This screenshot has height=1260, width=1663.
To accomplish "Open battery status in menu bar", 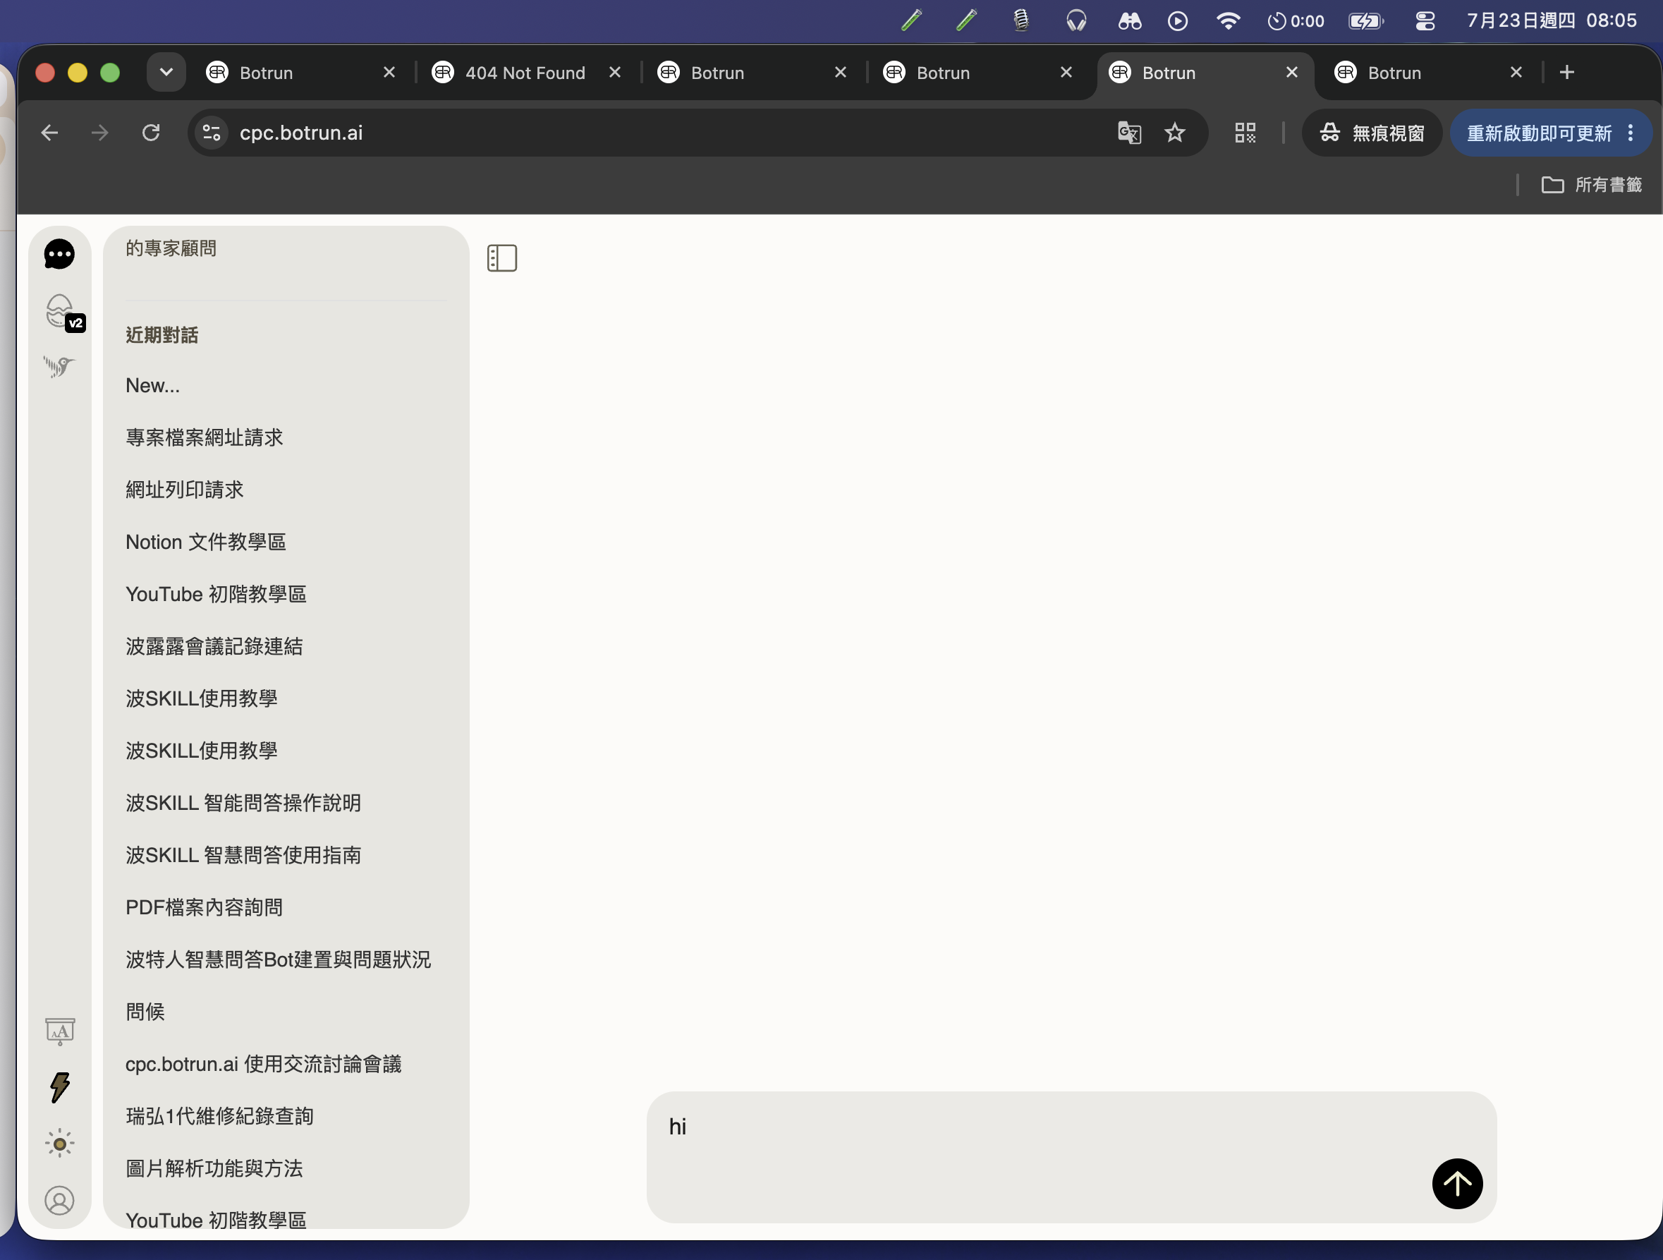I will point(1365,21).
